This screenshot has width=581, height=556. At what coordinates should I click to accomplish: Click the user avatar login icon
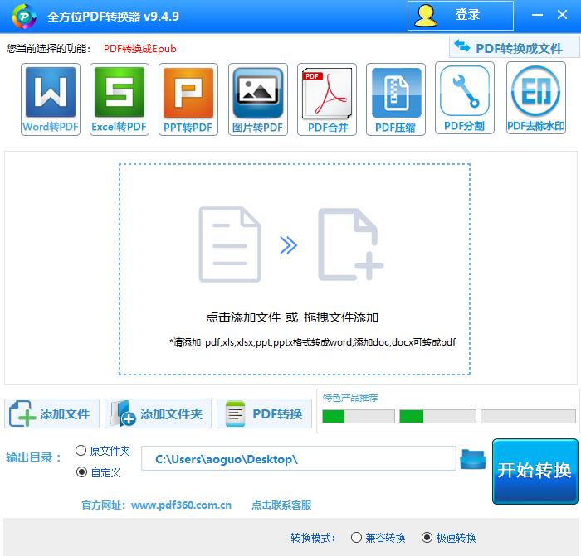426,16
